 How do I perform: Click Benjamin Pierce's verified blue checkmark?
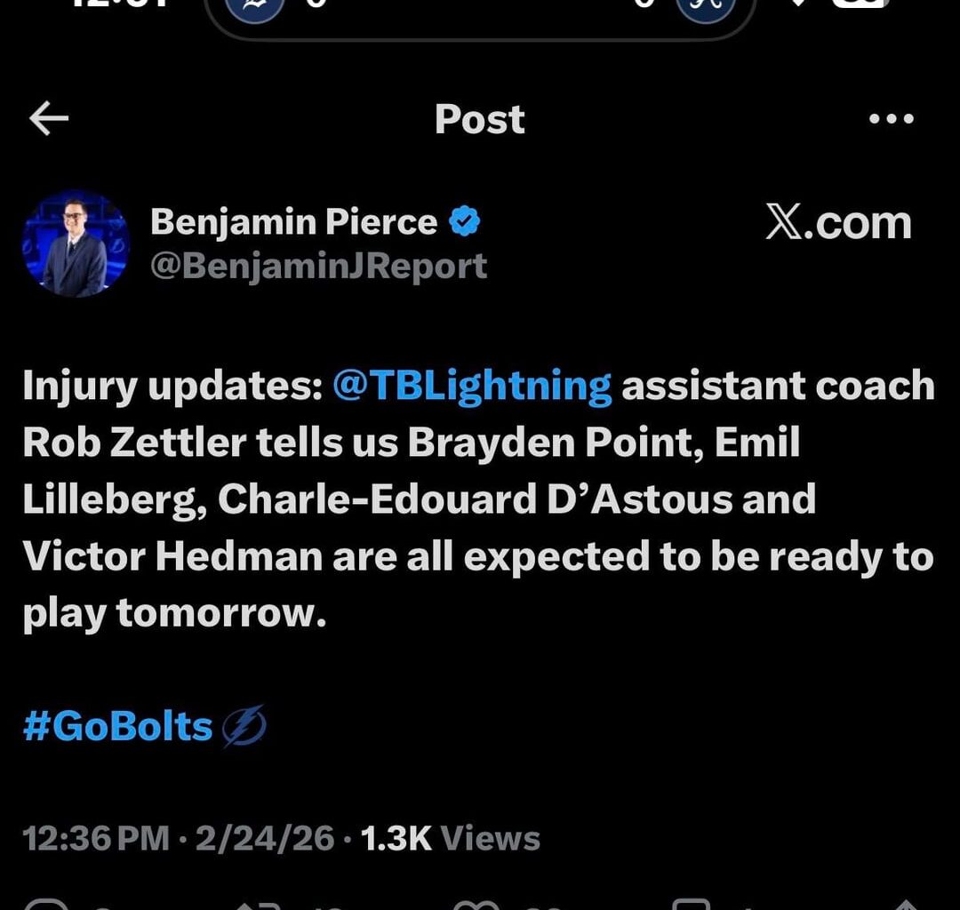pos(464,220)
